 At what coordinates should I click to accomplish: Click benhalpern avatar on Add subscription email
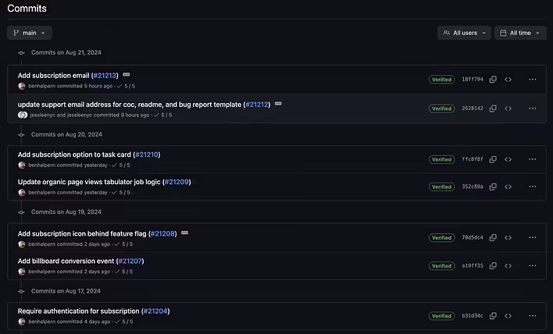click(x=22, y=86)
